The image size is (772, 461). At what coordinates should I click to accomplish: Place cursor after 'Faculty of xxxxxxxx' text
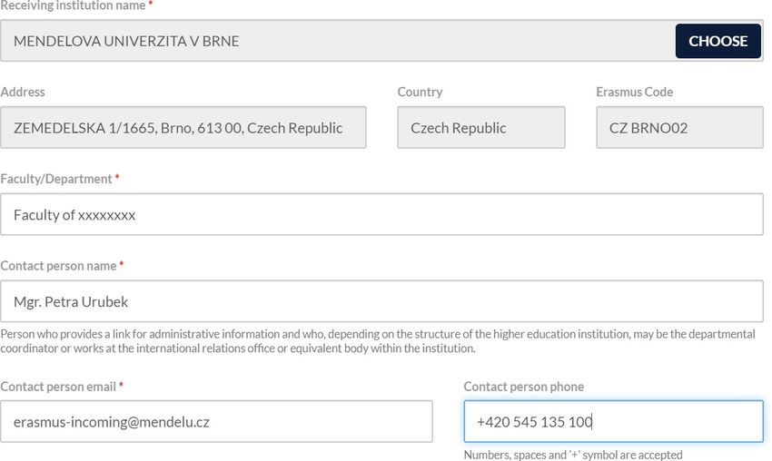[x=136, y=215]
